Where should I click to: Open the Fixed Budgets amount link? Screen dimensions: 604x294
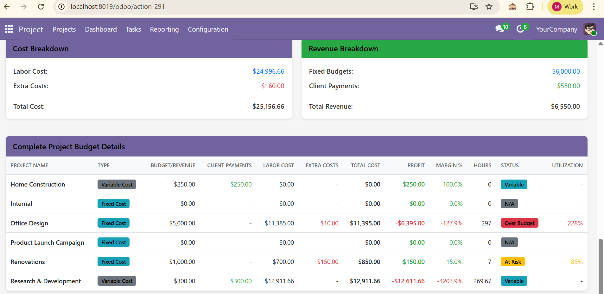pos(566,71)
